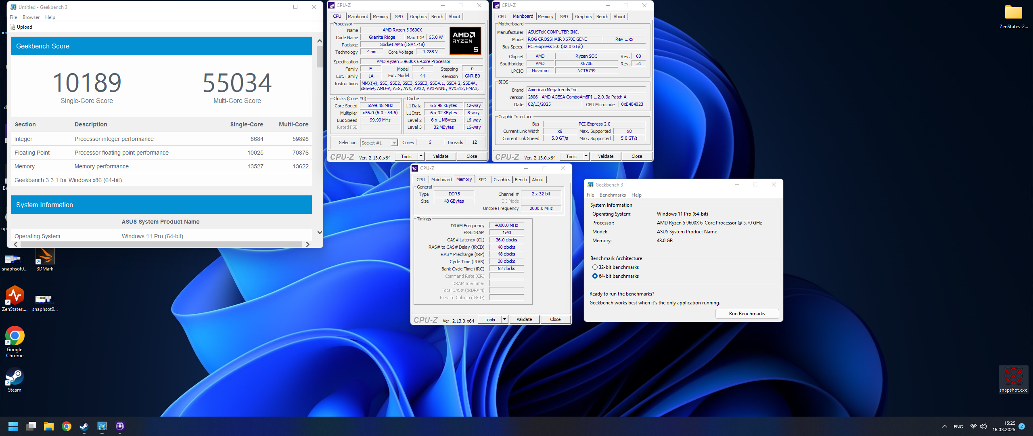Viewport: 1033px width, 436px height.
Task: Switch to Bench tab in CPU-Z Mainboard window
Action: coord(602,17)
